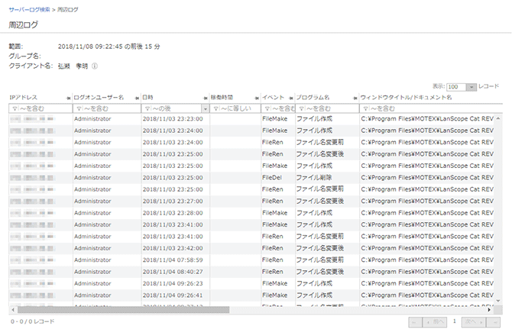Click the info icon beside the client name
This screenshot has height=329, width=512.
(95, 66)
